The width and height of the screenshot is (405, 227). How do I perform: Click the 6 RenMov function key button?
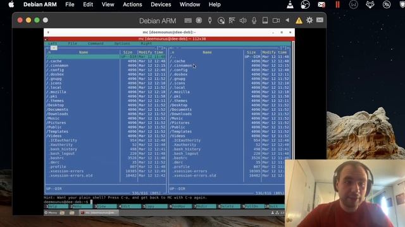(180, 206)
